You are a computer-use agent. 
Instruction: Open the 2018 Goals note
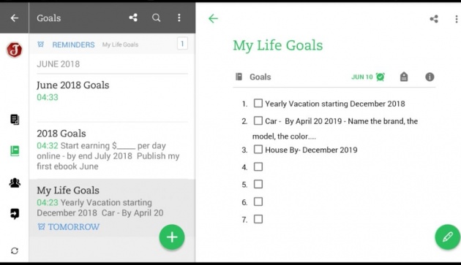coord(112,150)
